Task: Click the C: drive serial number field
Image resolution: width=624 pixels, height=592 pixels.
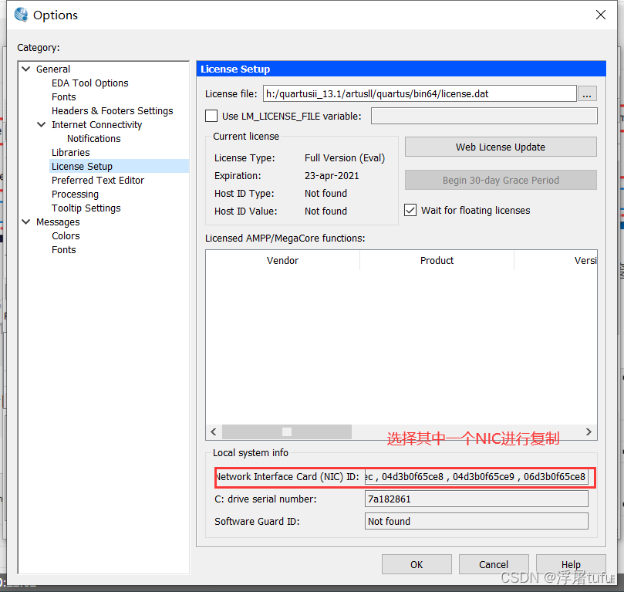Action: pyautogui.click(x=477, y=499)
